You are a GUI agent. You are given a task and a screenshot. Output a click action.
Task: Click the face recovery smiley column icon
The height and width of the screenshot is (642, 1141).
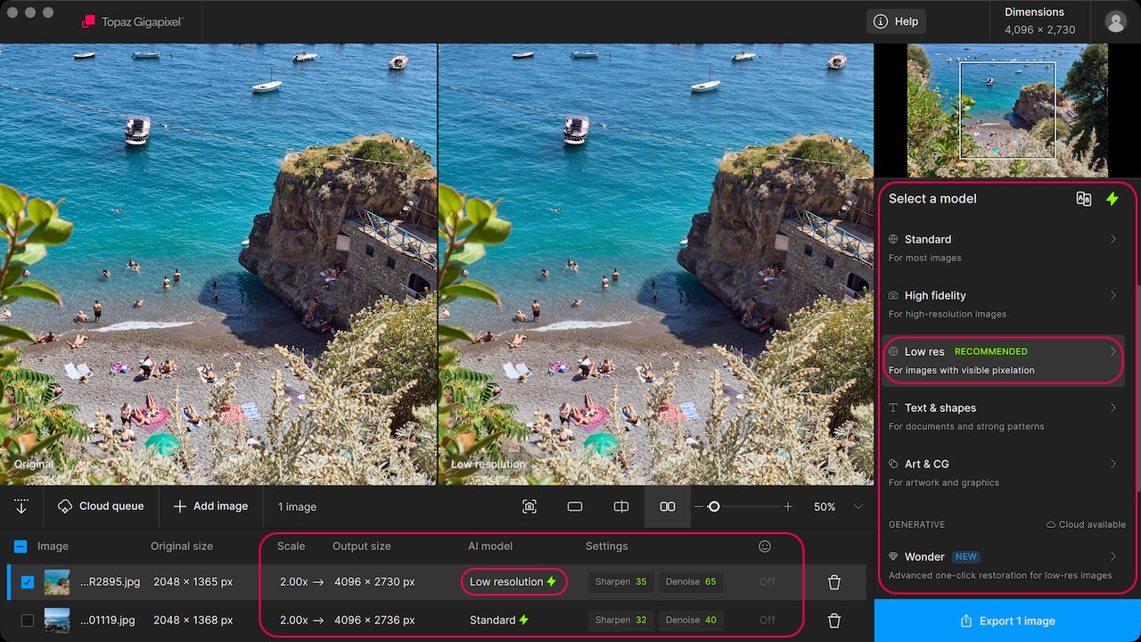click(765, 547)
